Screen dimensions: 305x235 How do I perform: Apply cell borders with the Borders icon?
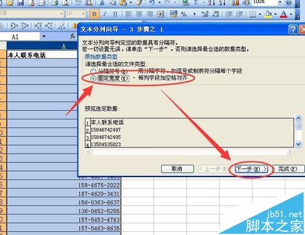(253, 14)
